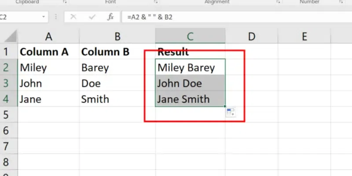Select row 5 header
The height and width of the screenshot is (176, 352).
[6, 114]
